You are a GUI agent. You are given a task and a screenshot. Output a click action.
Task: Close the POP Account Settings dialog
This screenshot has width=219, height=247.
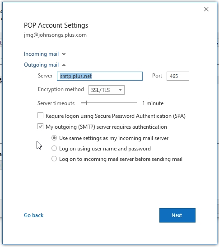pos(206,9)
